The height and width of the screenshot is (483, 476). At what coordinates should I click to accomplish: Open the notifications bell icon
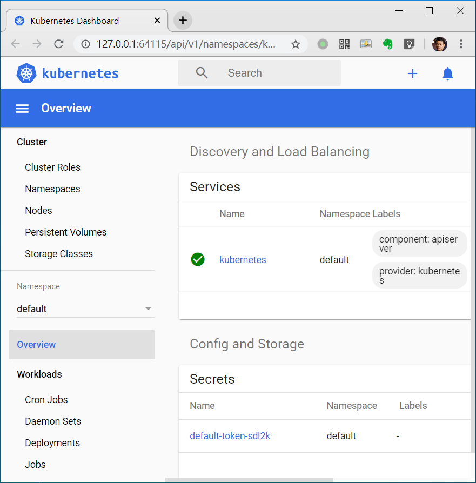point(447,73)
